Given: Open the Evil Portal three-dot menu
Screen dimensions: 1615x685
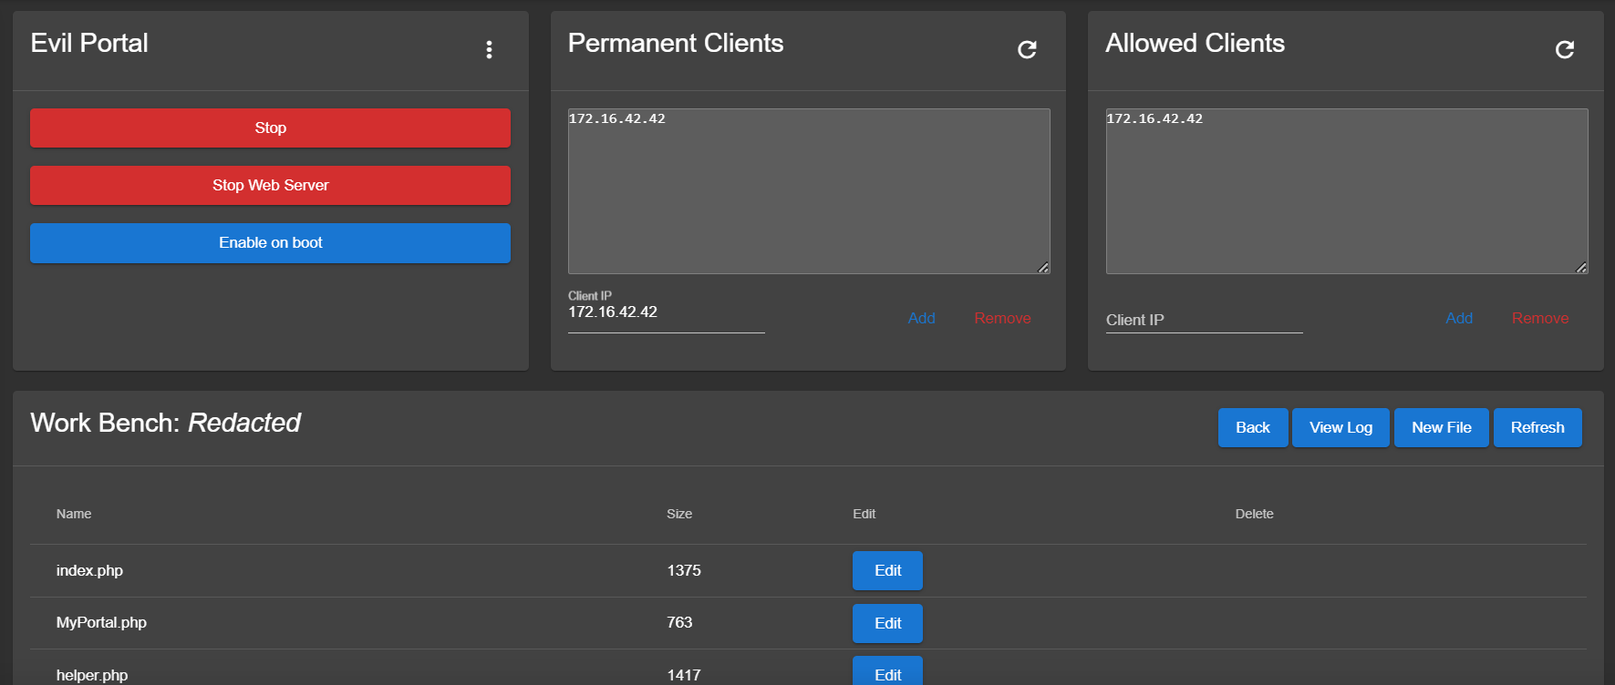Looking at the screenshot, I should point(489,50).
